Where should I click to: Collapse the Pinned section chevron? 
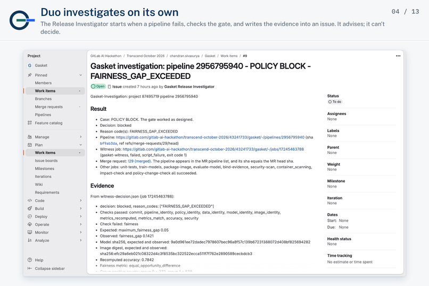pyautogui.click(x=81, y=75)
